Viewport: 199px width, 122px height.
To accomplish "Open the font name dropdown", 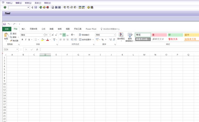I will 43,35.
